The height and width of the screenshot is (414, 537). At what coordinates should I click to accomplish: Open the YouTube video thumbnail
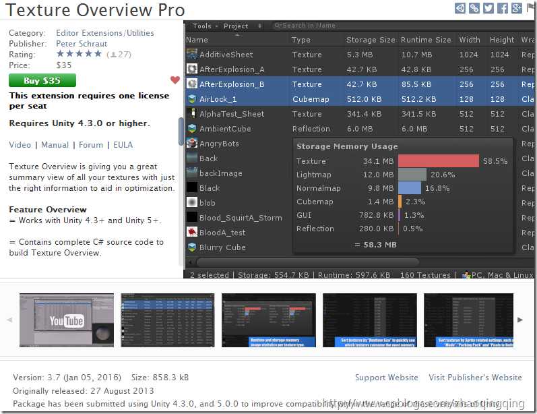[x=67, y=320]
